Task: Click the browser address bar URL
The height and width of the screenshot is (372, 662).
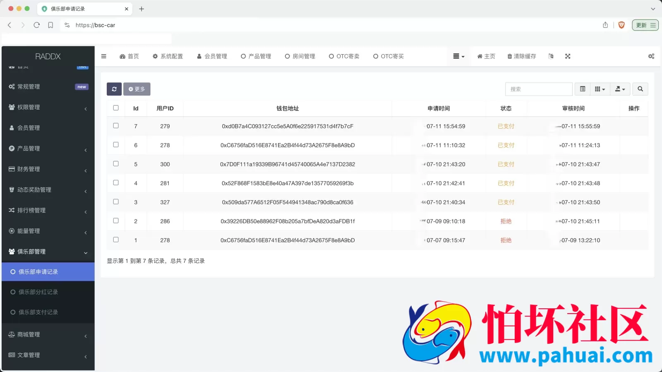Action: pyautogui.click(x=95, y=25)
